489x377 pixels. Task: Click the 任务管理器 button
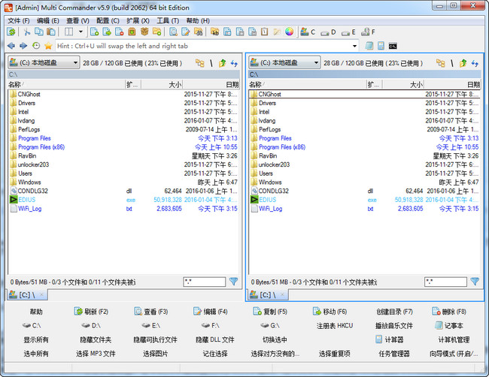[x=394, y=354]
